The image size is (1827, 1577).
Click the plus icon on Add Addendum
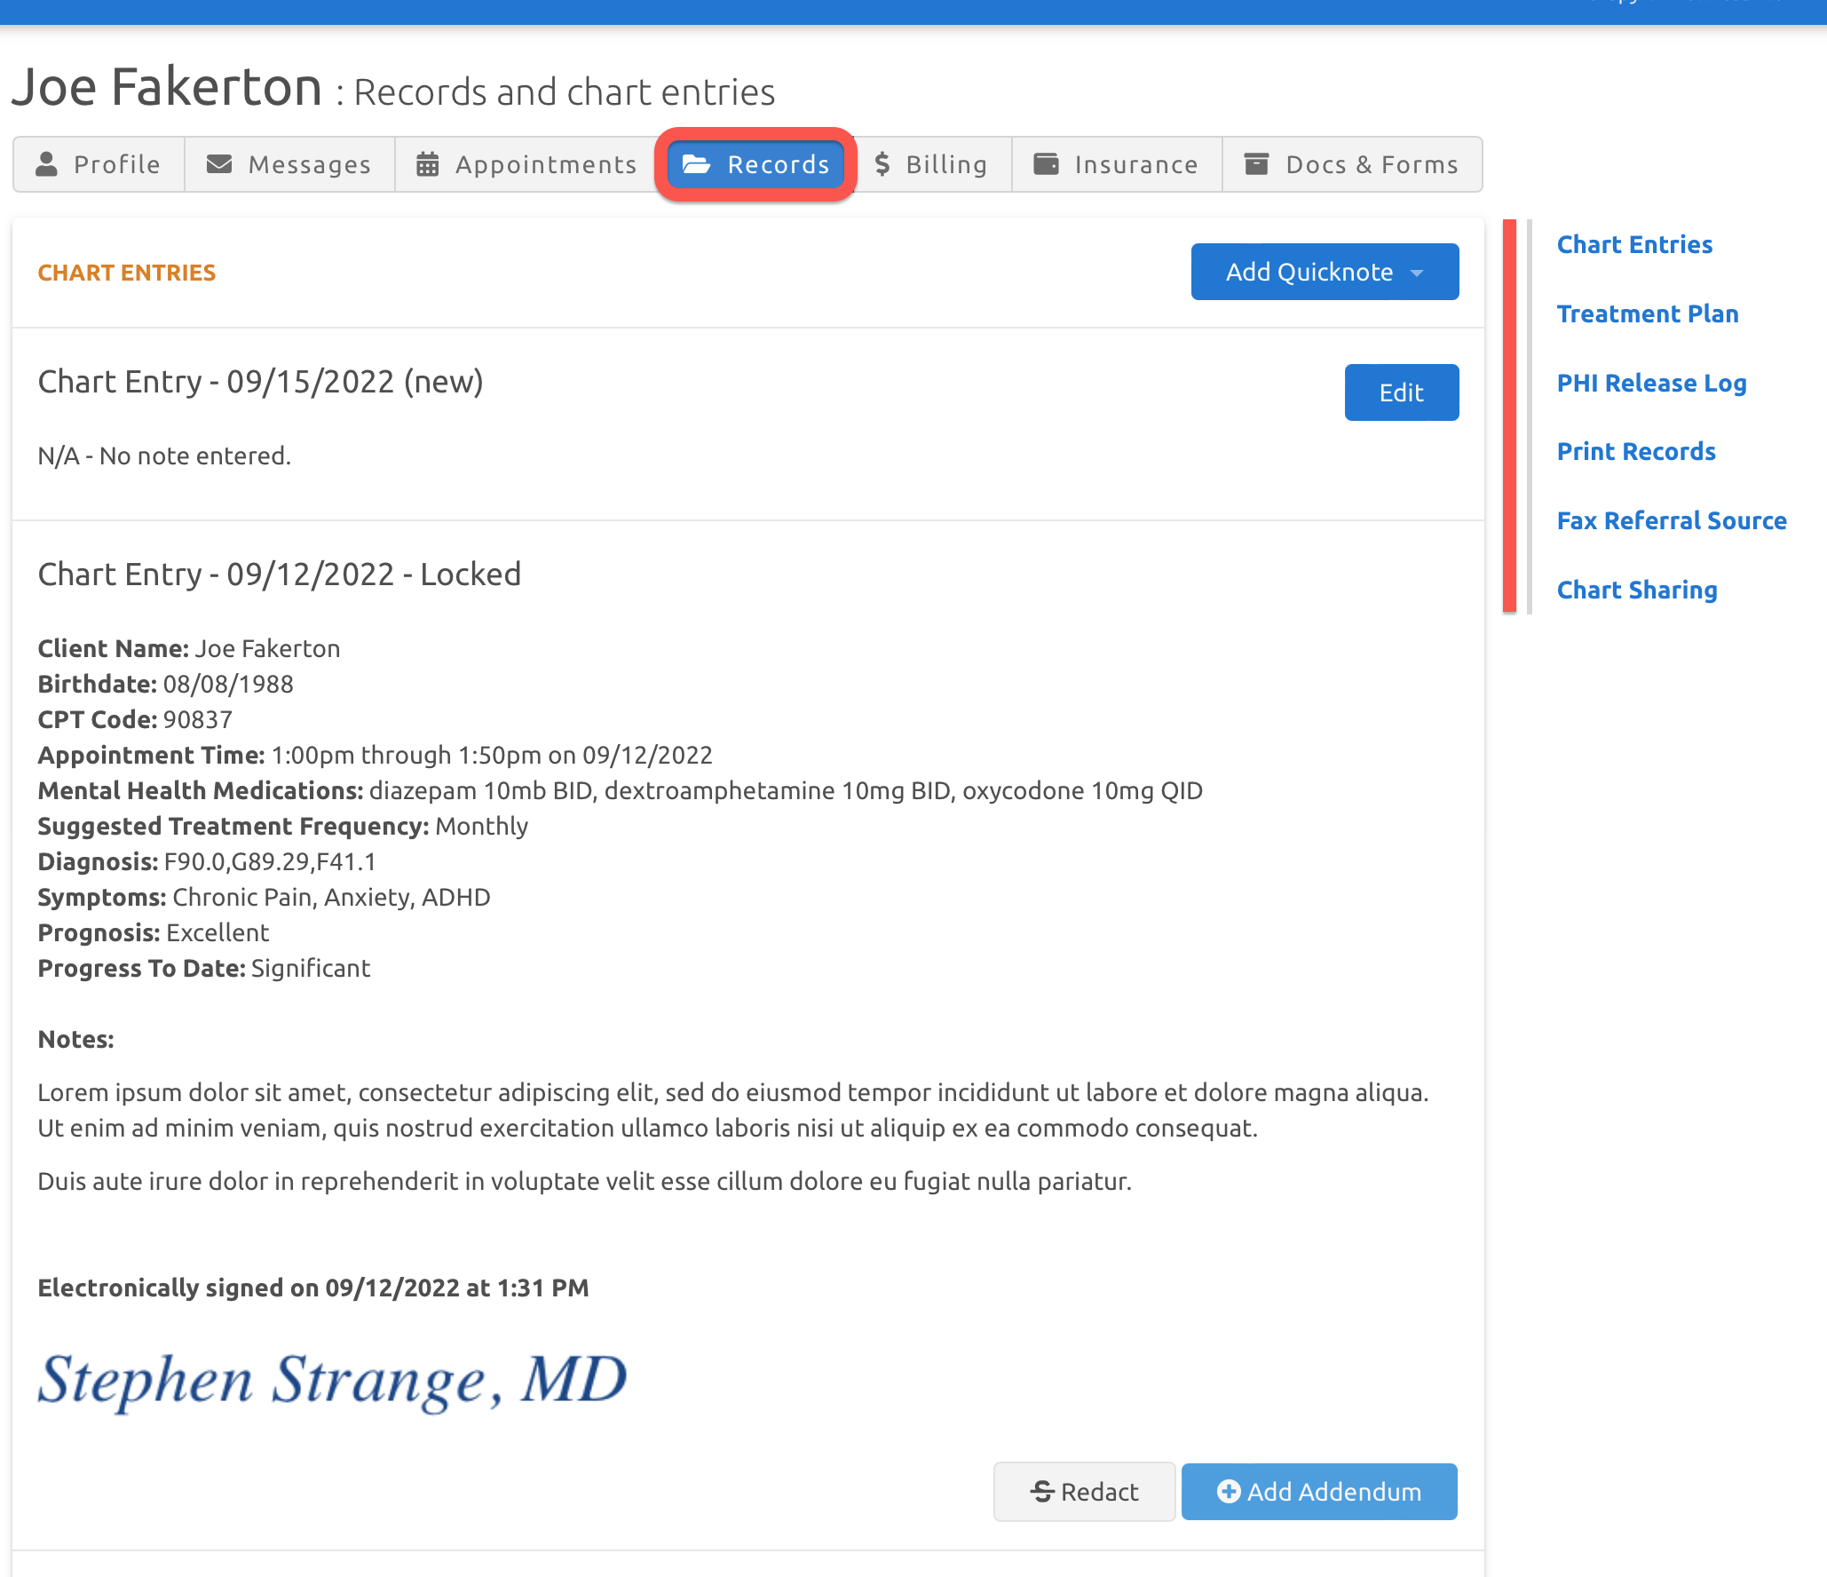pos(1229,1492)
